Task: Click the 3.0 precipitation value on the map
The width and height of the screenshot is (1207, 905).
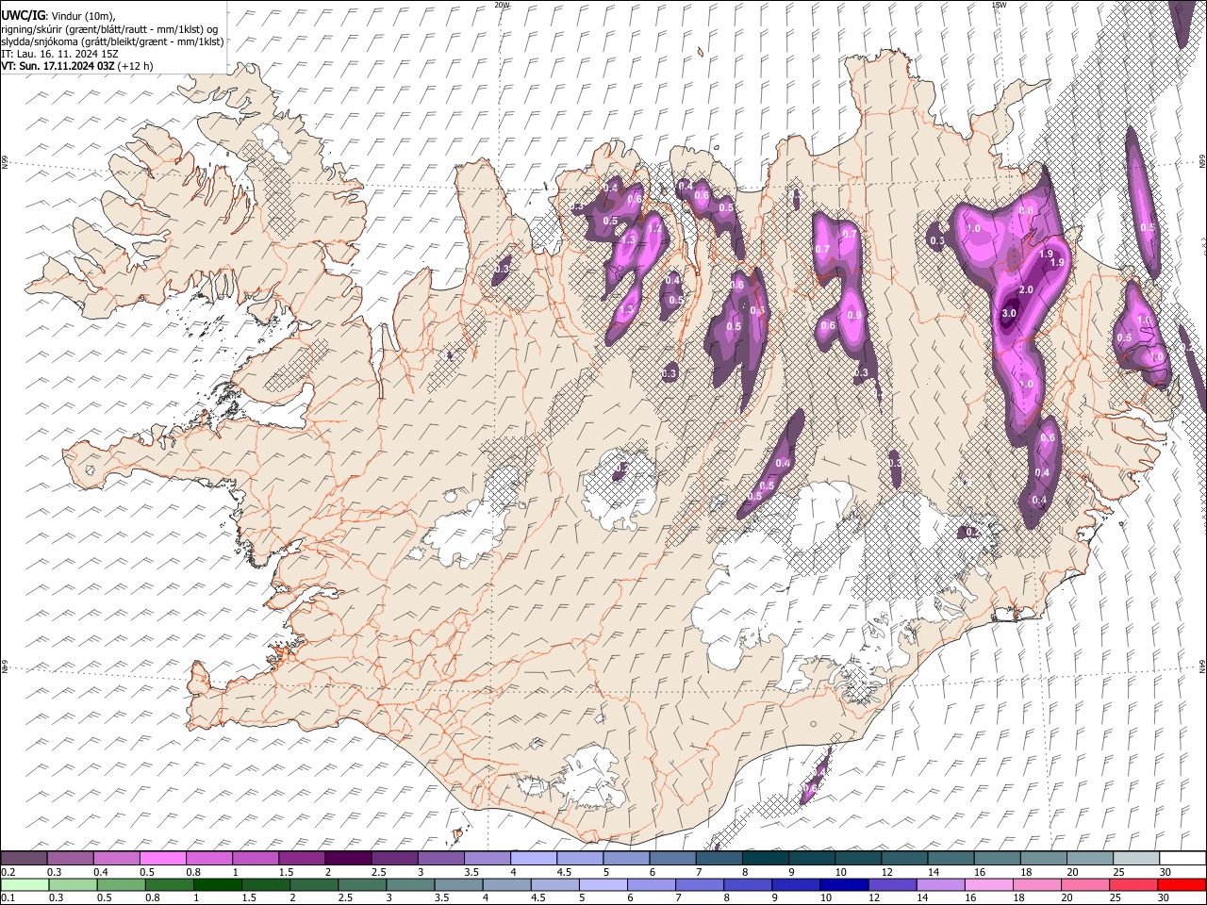Action: coord(1009,313)
